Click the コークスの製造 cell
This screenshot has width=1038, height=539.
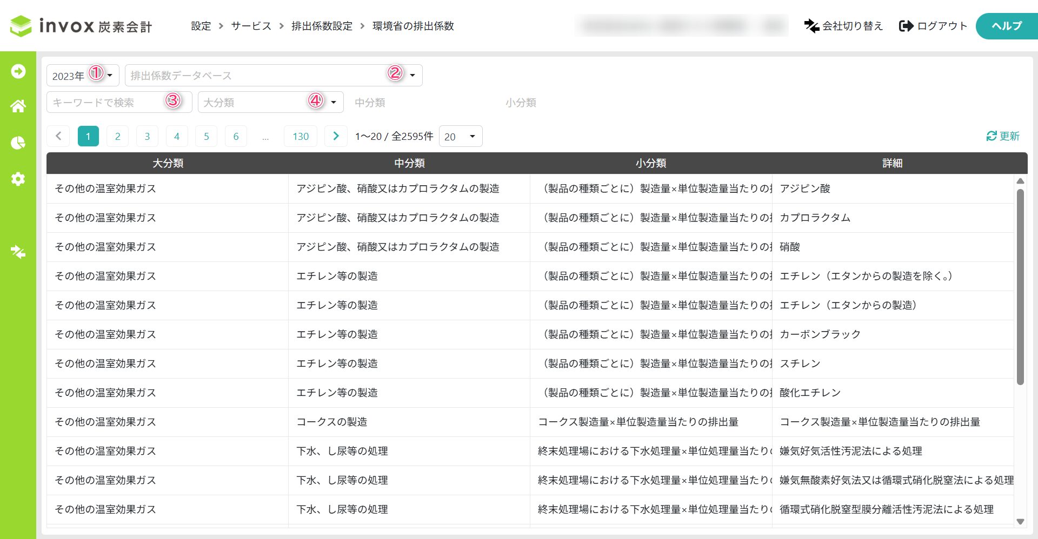point(409,422)
